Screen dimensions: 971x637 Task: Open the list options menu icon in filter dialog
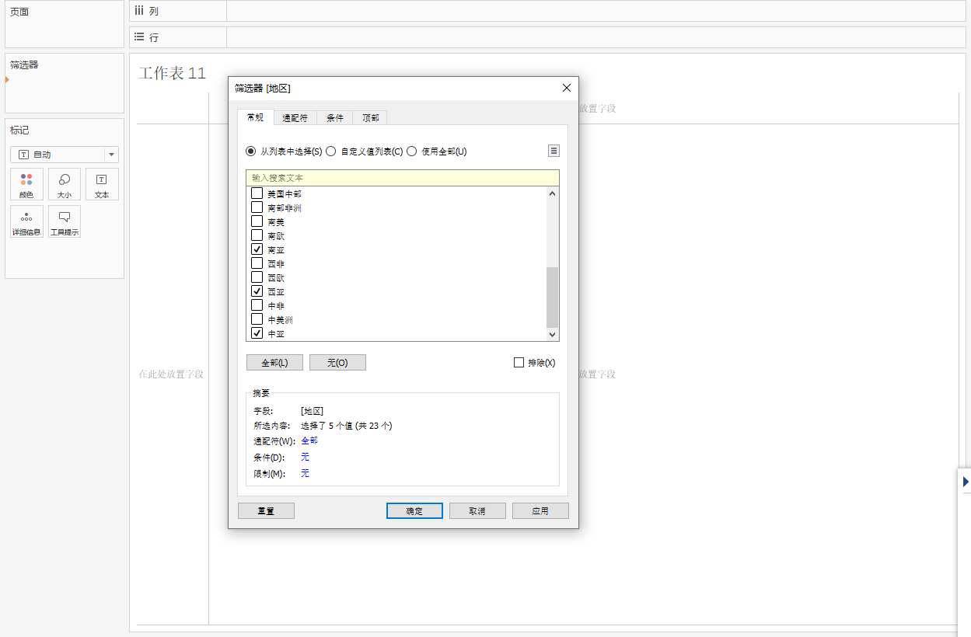554,151
